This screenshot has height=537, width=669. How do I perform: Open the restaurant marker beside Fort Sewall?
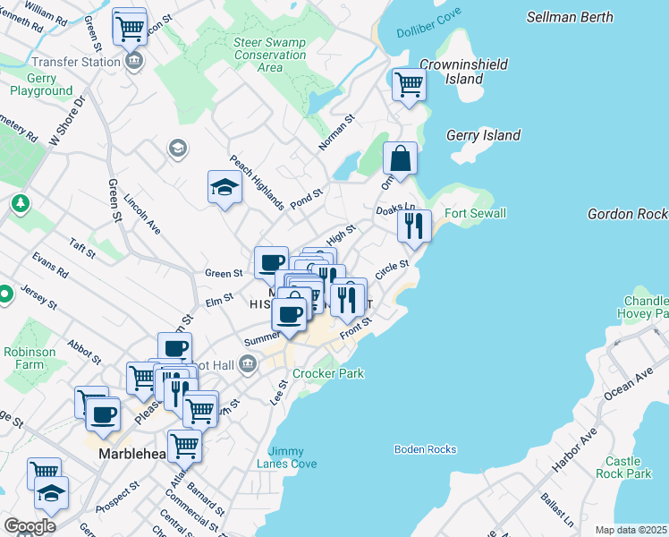pos(414,226)
